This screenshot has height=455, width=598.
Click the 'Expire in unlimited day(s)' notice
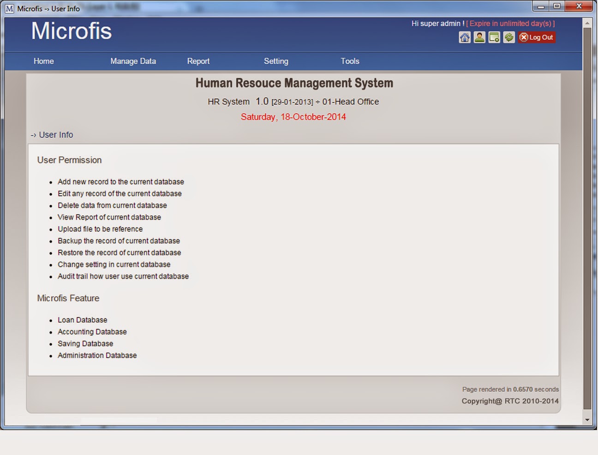coord(511,24)
